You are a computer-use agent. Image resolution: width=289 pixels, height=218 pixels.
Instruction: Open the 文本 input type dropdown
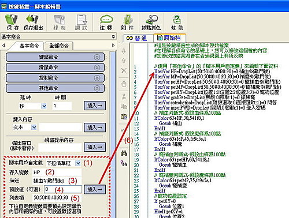tap(34, 127)
